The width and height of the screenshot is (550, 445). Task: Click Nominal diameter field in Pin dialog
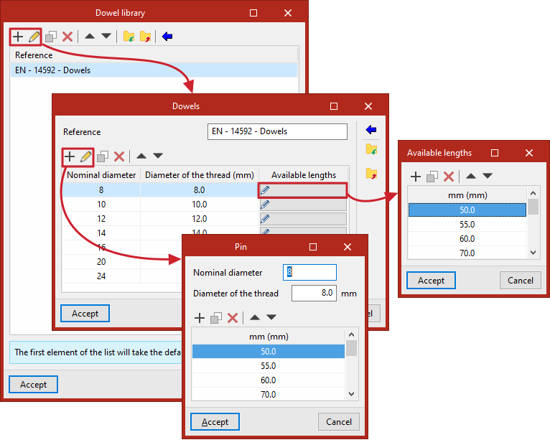pyautogui.click(x=309, y=273)
